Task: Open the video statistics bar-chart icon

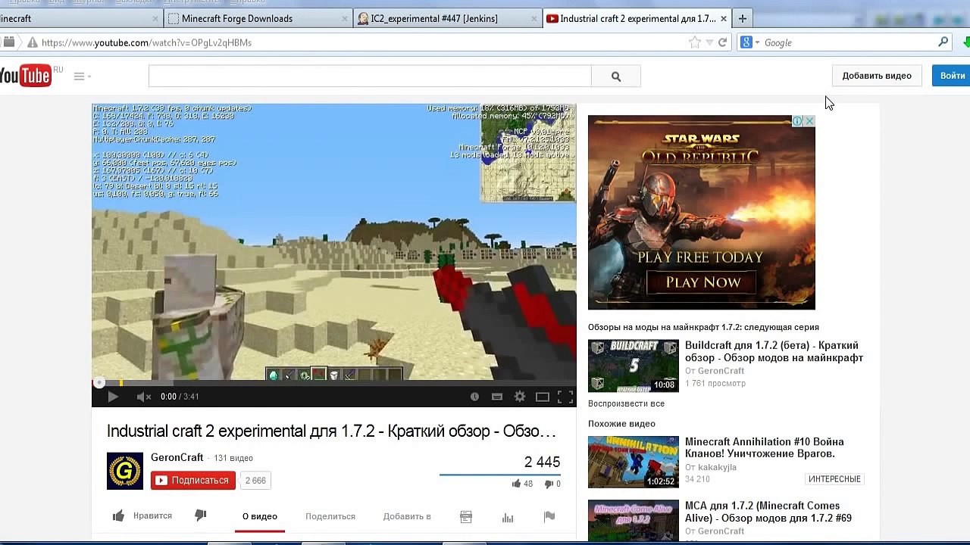Action: coord(508,517)
